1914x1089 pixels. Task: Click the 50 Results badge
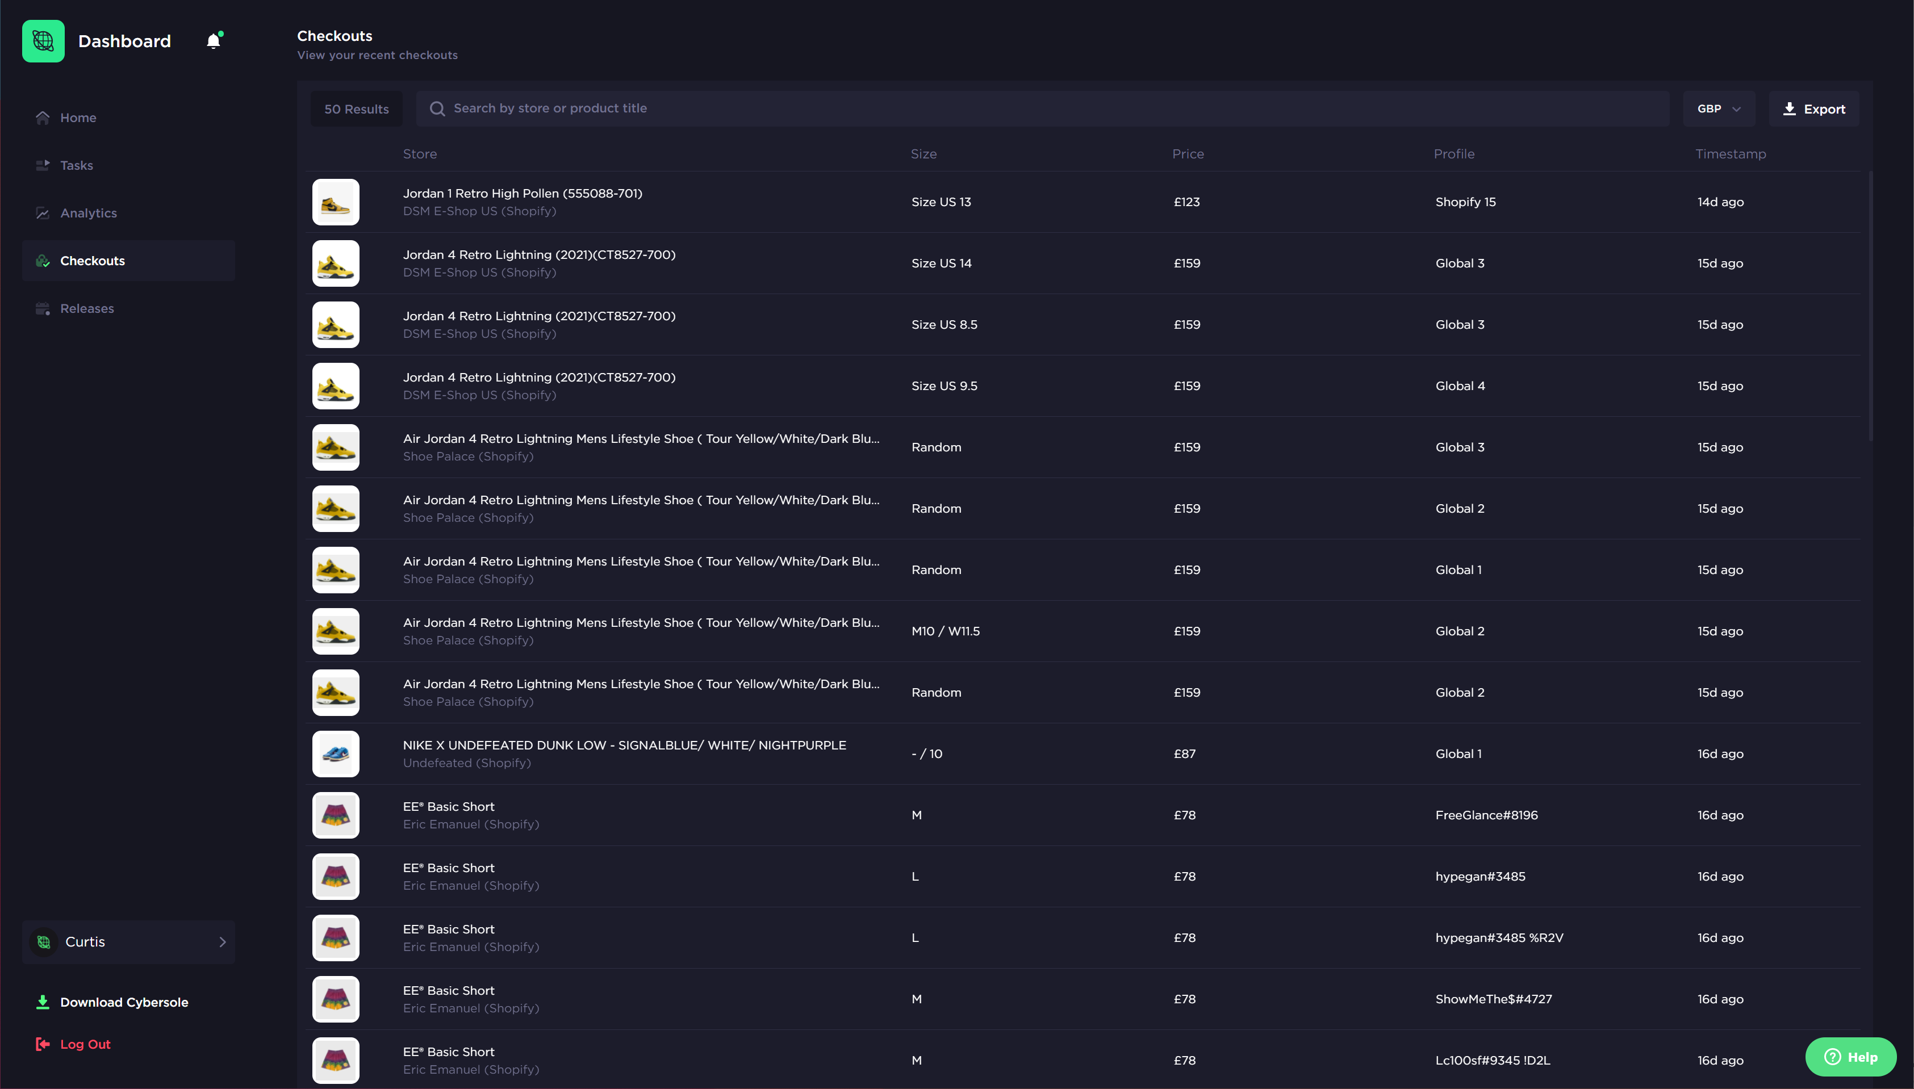pyautogui.click(x=357, y=108)
